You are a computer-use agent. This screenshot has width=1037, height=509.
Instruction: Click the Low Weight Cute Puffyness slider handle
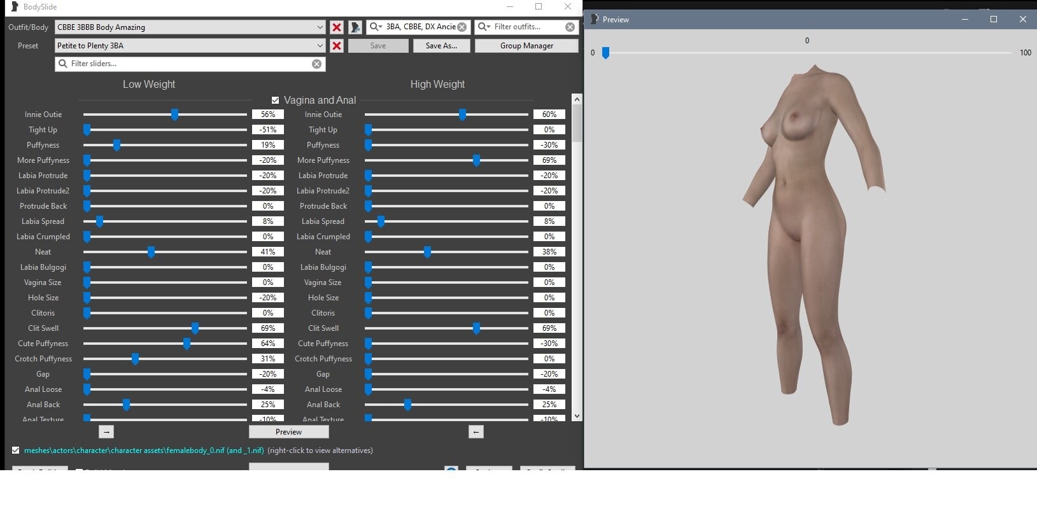pyautogui.click(x=187, y=344)
